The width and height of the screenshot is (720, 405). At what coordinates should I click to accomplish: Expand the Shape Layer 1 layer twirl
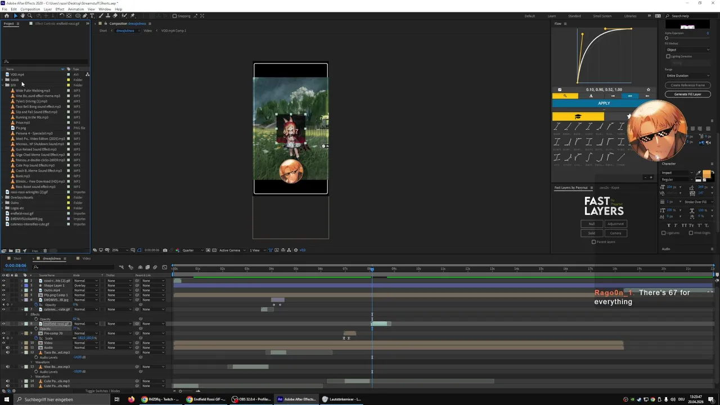(x=22, y=286)
